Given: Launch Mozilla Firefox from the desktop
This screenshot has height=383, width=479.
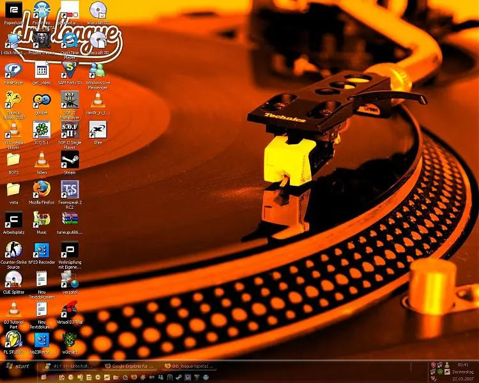Looking at the screenshot, I should pos(42,189).
